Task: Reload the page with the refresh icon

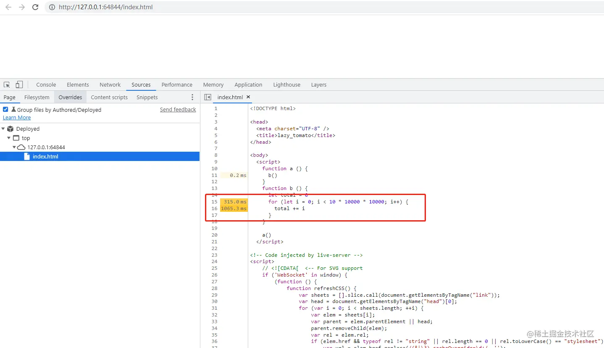Action: coord(35,7)
